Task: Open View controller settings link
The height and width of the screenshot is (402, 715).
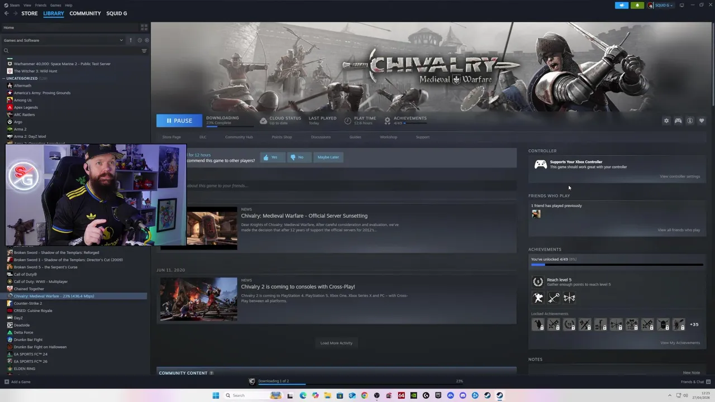Action: (680, 176)
